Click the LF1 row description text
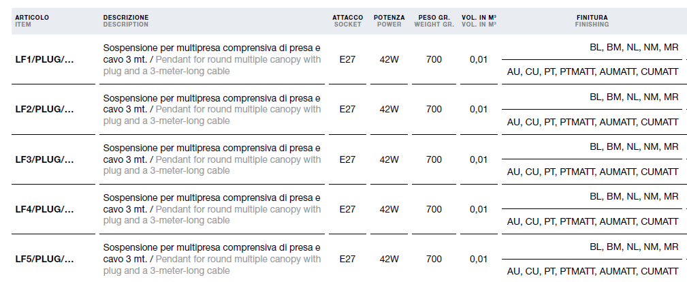687x282 pixels. pyautogui.click(x=212, y=60)
